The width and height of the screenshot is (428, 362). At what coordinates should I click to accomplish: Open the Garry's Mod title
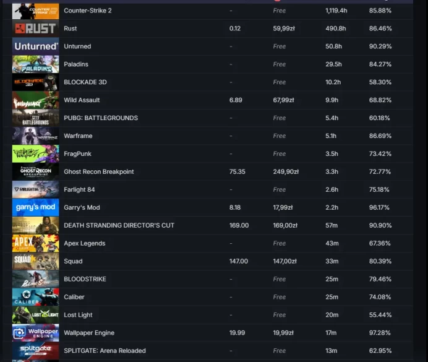(x=82, y=207)
